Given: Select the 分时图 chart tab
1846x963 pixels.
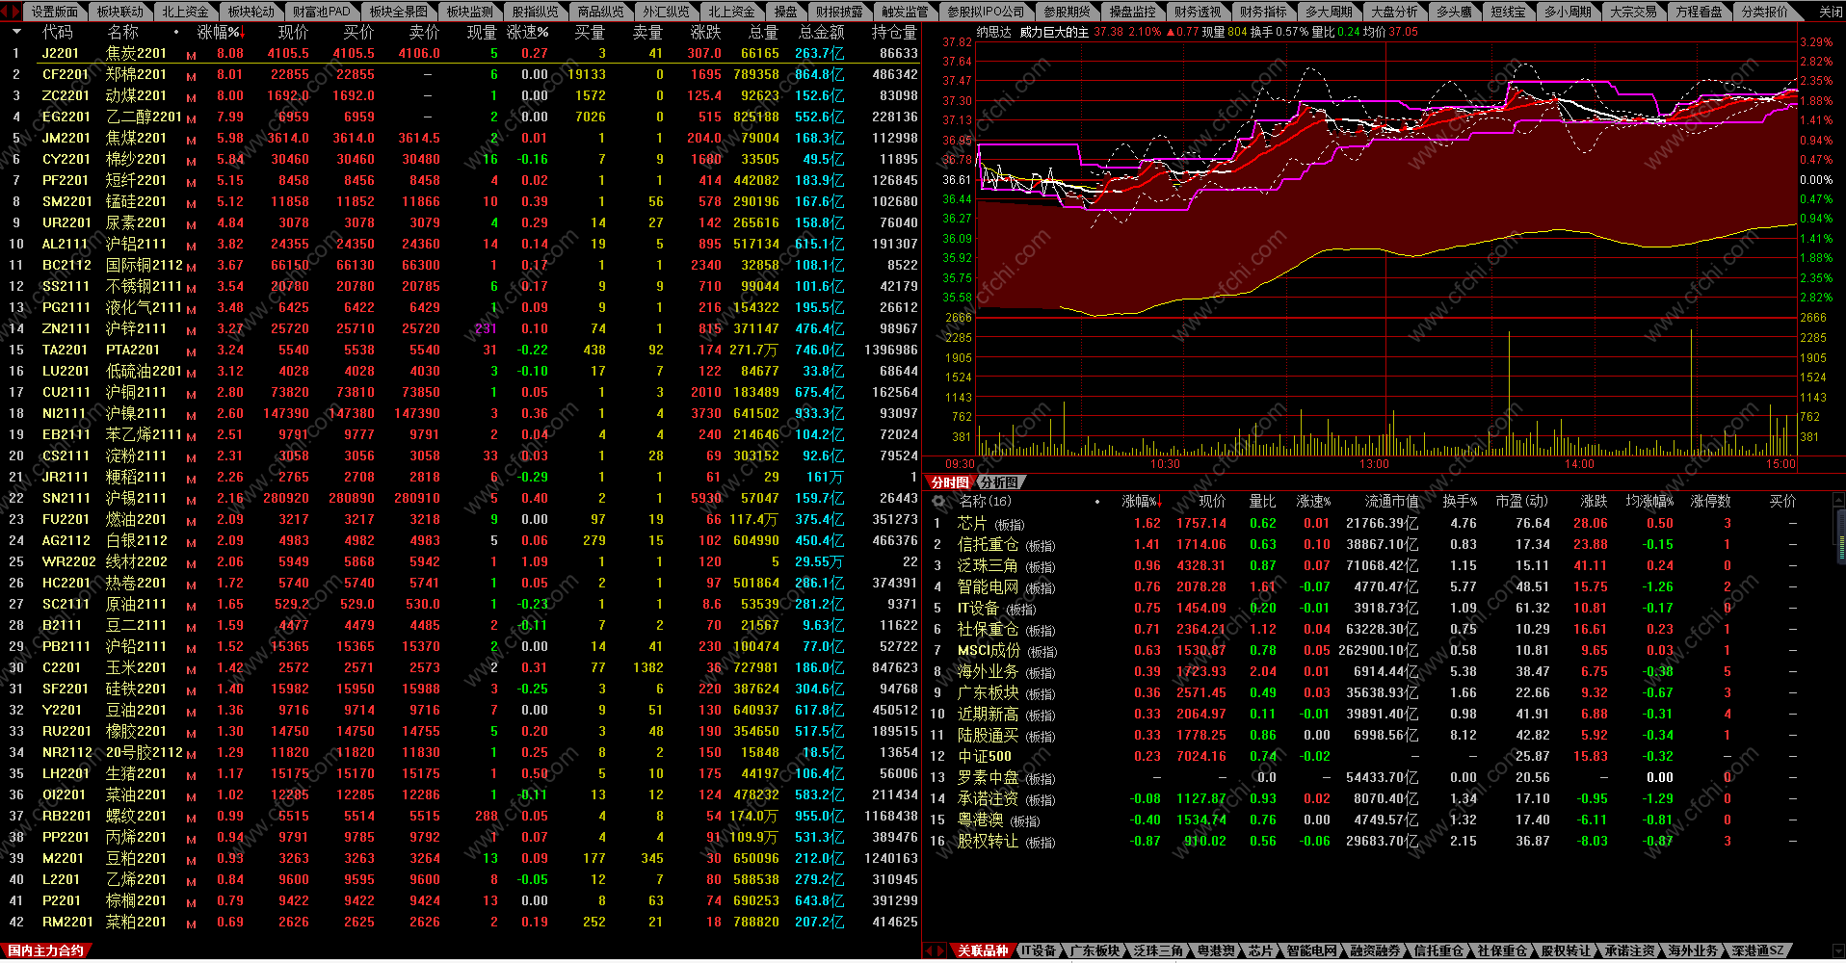Looking at the screenshot, I should [x=949, y=482].
